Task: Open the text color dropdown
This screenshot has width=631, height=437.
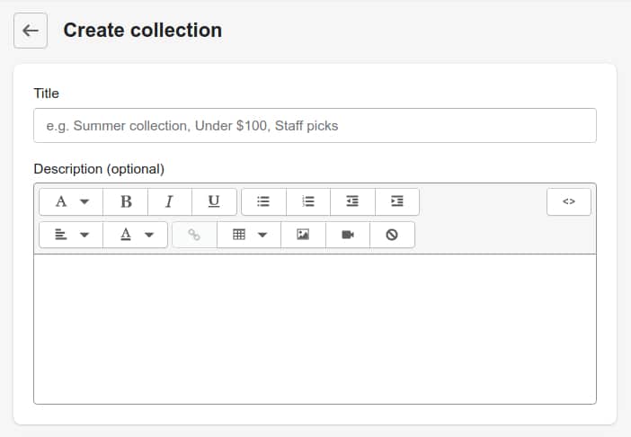Action: coord(136,235)
